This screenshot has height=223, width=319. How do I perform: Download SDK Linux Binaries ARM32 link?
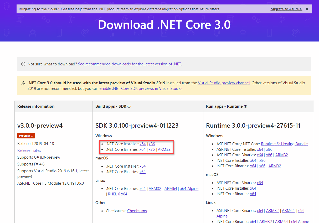(155, 189)
